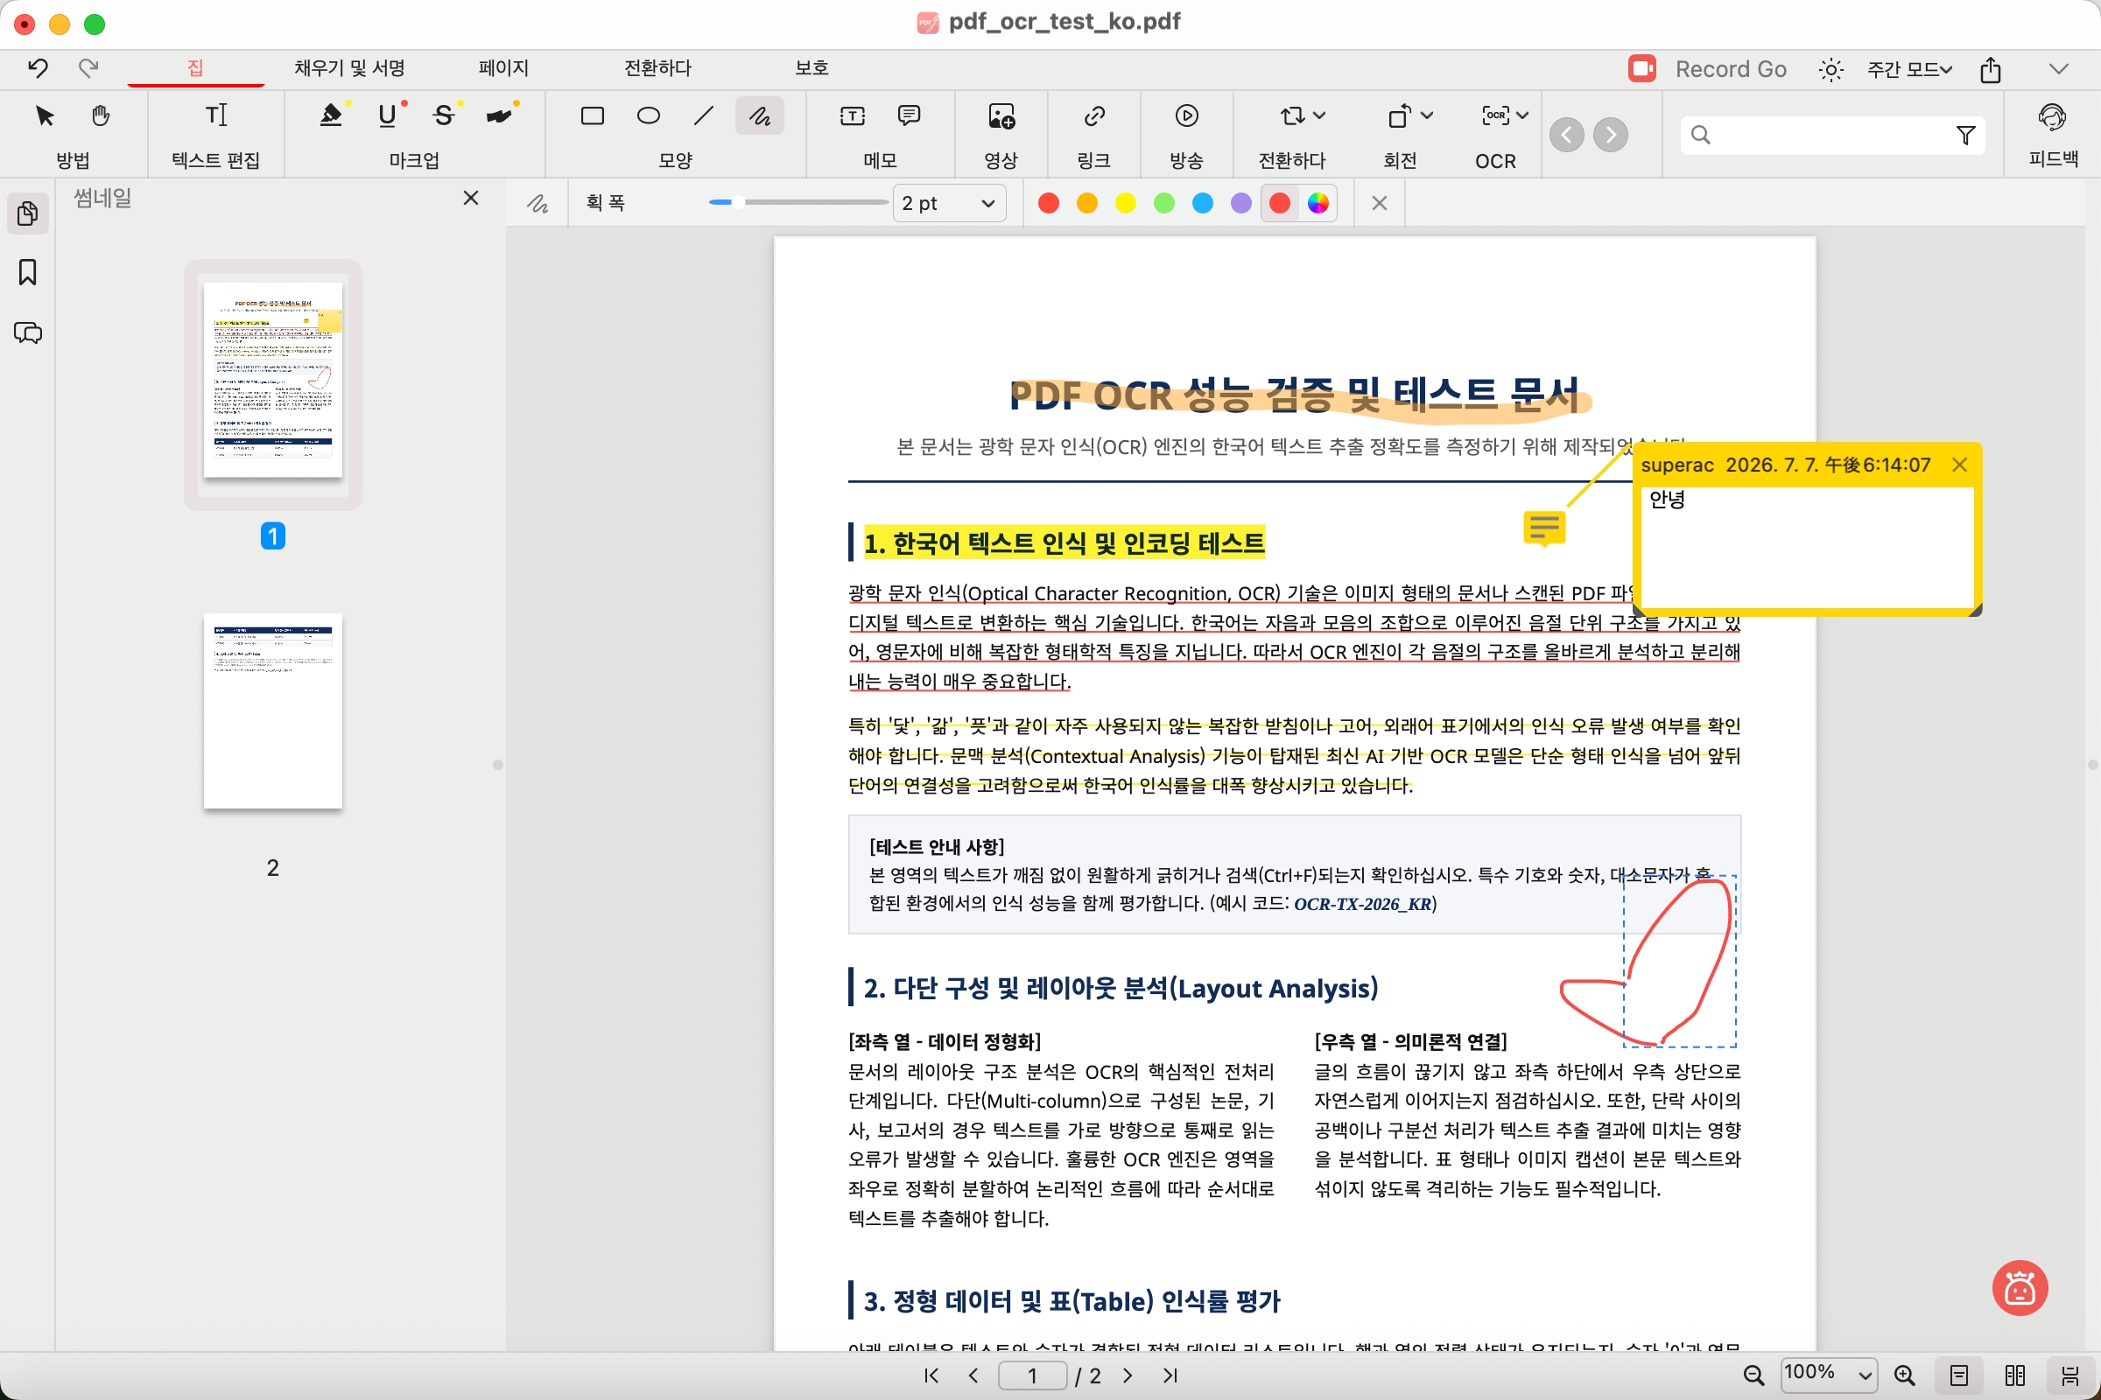The image size is (2101, 1400).
Task: Pick the blue color swatch
Action: pyautogui.click(x=1202, y=204)
